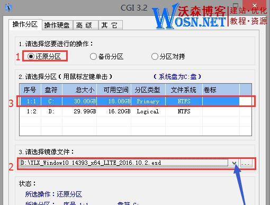
Task: Click the 盘符 column header
Action: (51, 90)
